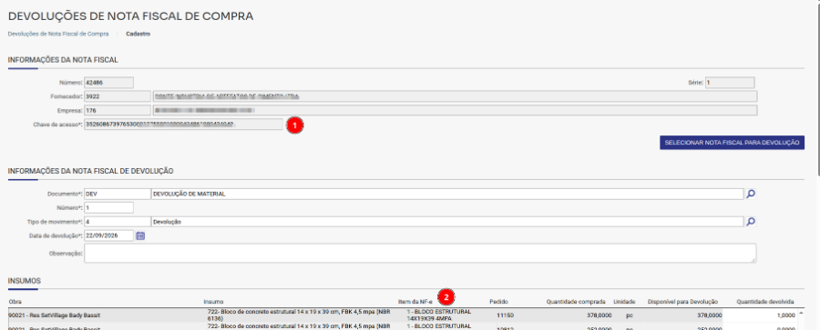Select the Empresa code field 176
Image resolution: width=820 pixels, height=330 pixels.
tap(118, 110)
